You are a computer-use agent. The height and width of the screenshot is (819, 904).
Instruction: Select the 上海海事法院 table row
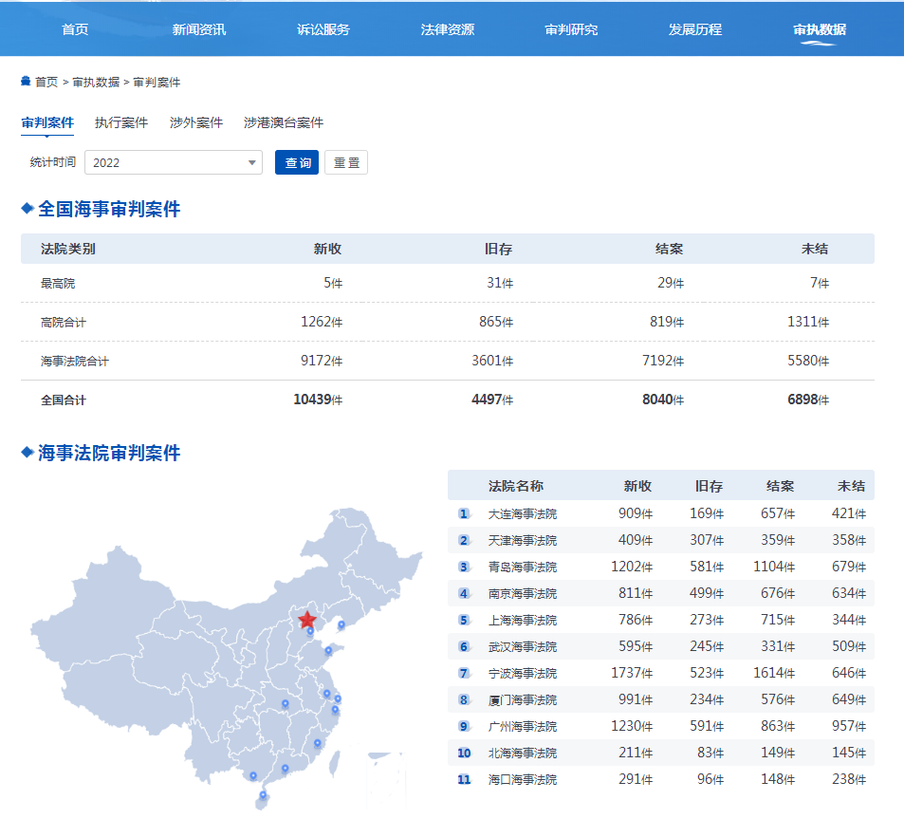pyautogui.click(x=660, y=620)
